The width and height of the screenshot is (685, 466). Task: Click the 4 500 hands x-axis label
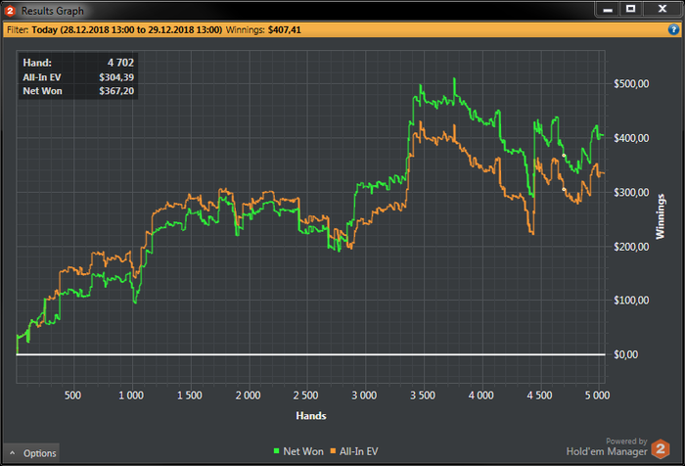pos(539,396)
